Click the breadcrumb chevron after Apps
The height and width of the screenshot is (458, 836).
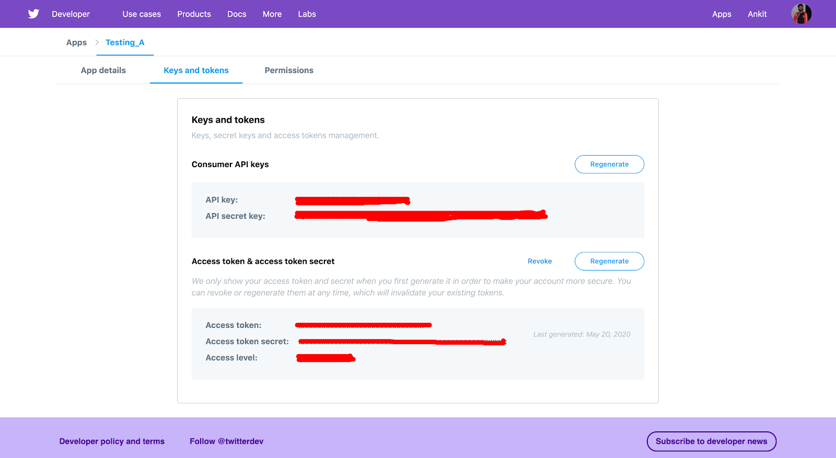97,42
